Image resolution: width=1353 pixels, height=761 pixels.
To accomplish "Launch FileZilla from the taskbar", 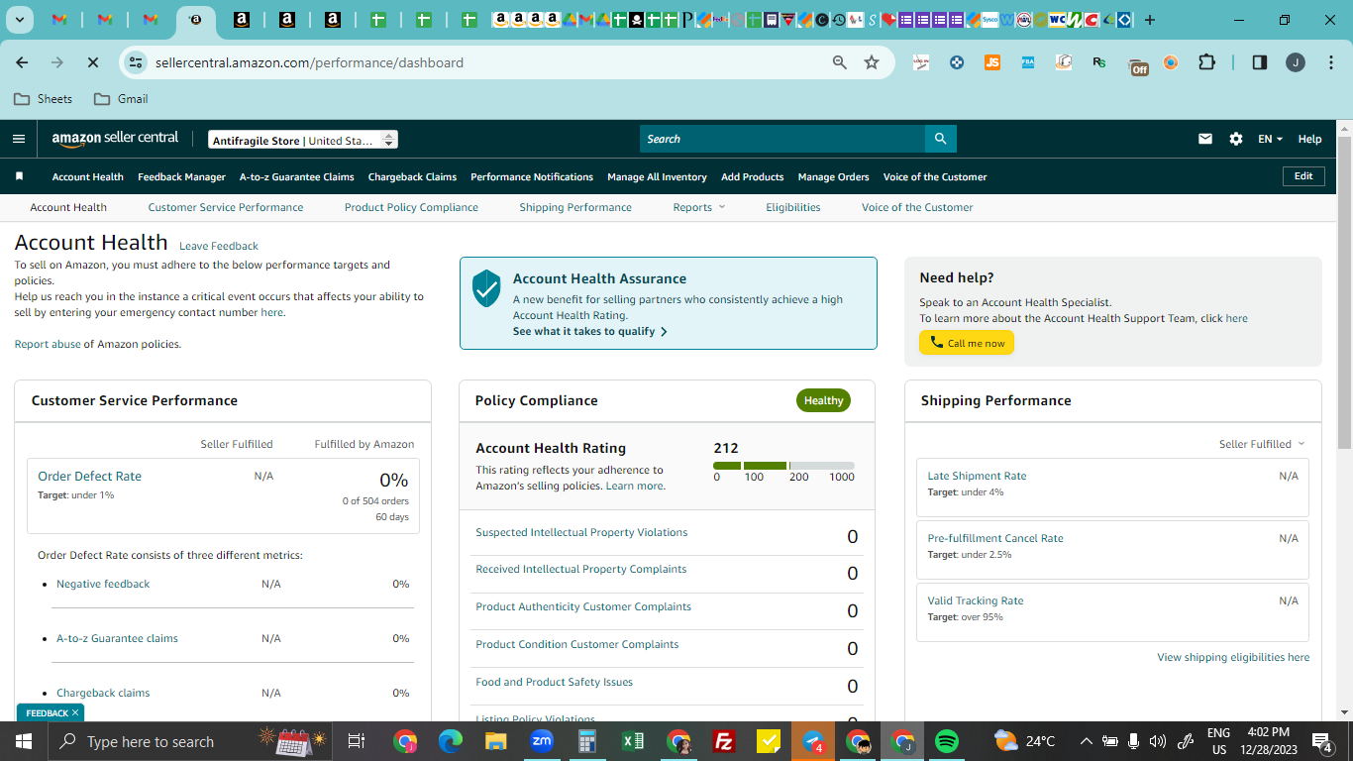I will (x=724, y=741).
